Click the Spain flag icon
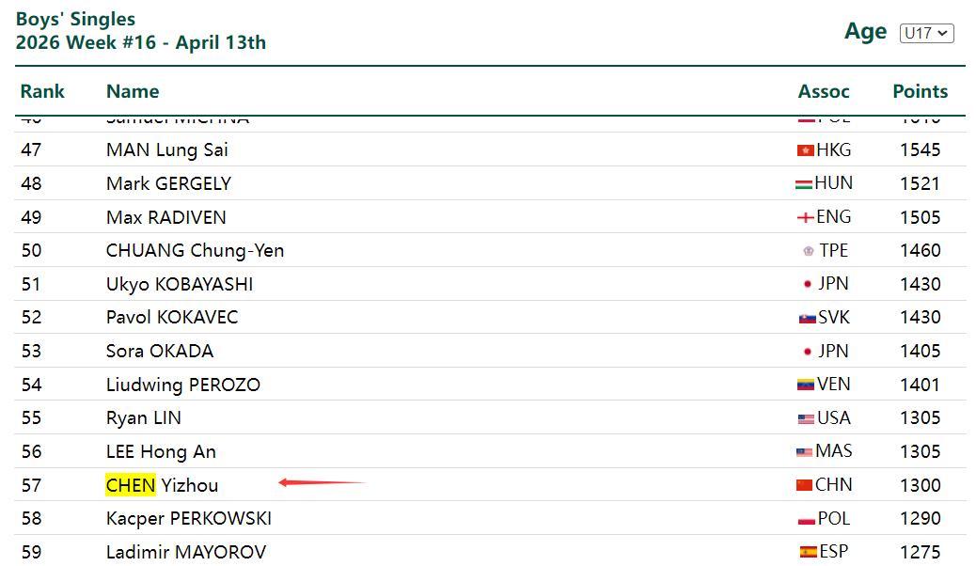Viewport: 976px width, 566px height. (x=807, y=552)
